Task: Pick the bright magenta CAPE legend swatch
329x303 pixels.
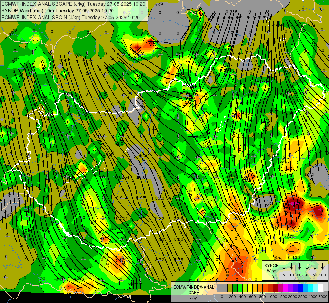Action: (x=285, y=288)
